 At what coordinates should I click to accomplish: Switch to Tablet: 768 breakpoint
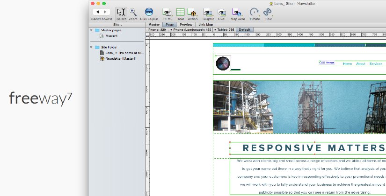(x=225, y=29)
